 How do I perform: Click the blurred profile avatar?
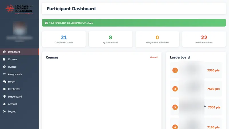[x=20, y=28]
